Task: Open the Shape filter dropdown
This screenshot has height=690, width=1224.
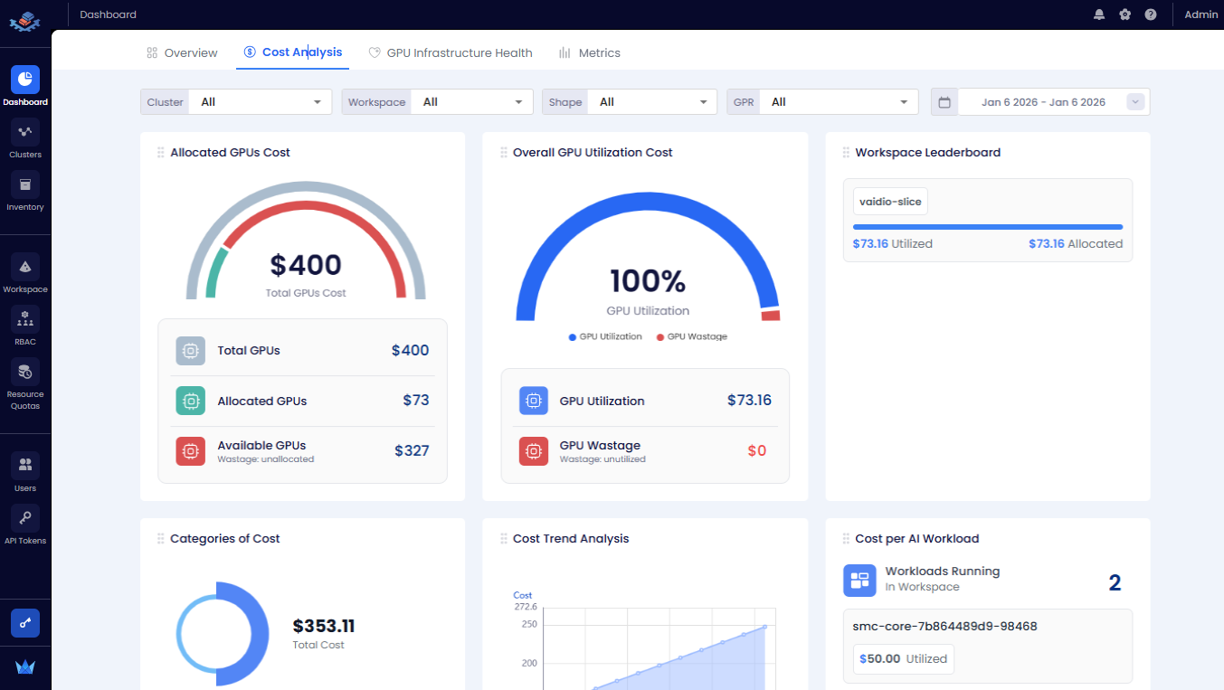Action: [651, 102]
